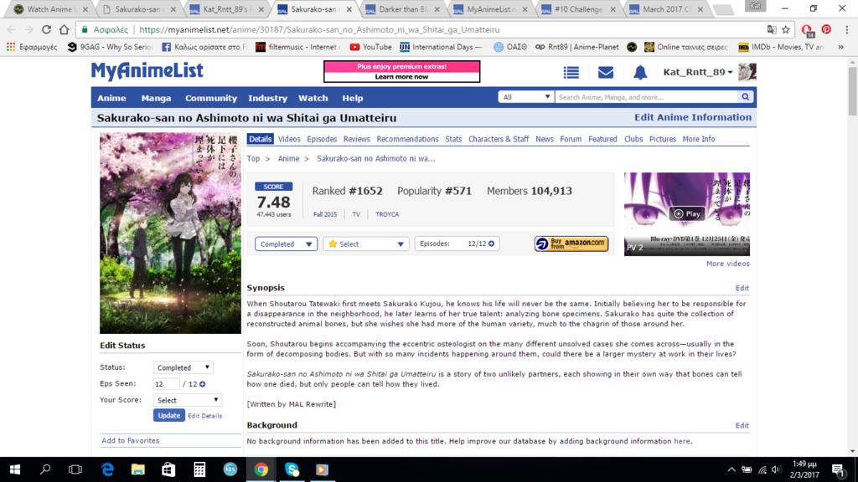
Task: Open File Explorer from the taskbar
Action: [x=138, y=469]
